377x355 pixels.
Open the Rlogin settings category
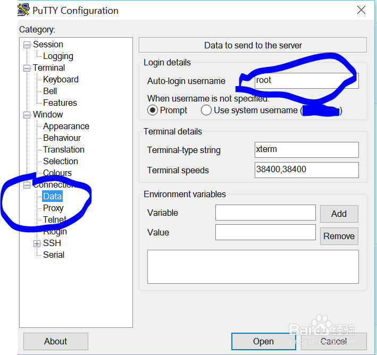pyautogui.click(x=55, y=232)
